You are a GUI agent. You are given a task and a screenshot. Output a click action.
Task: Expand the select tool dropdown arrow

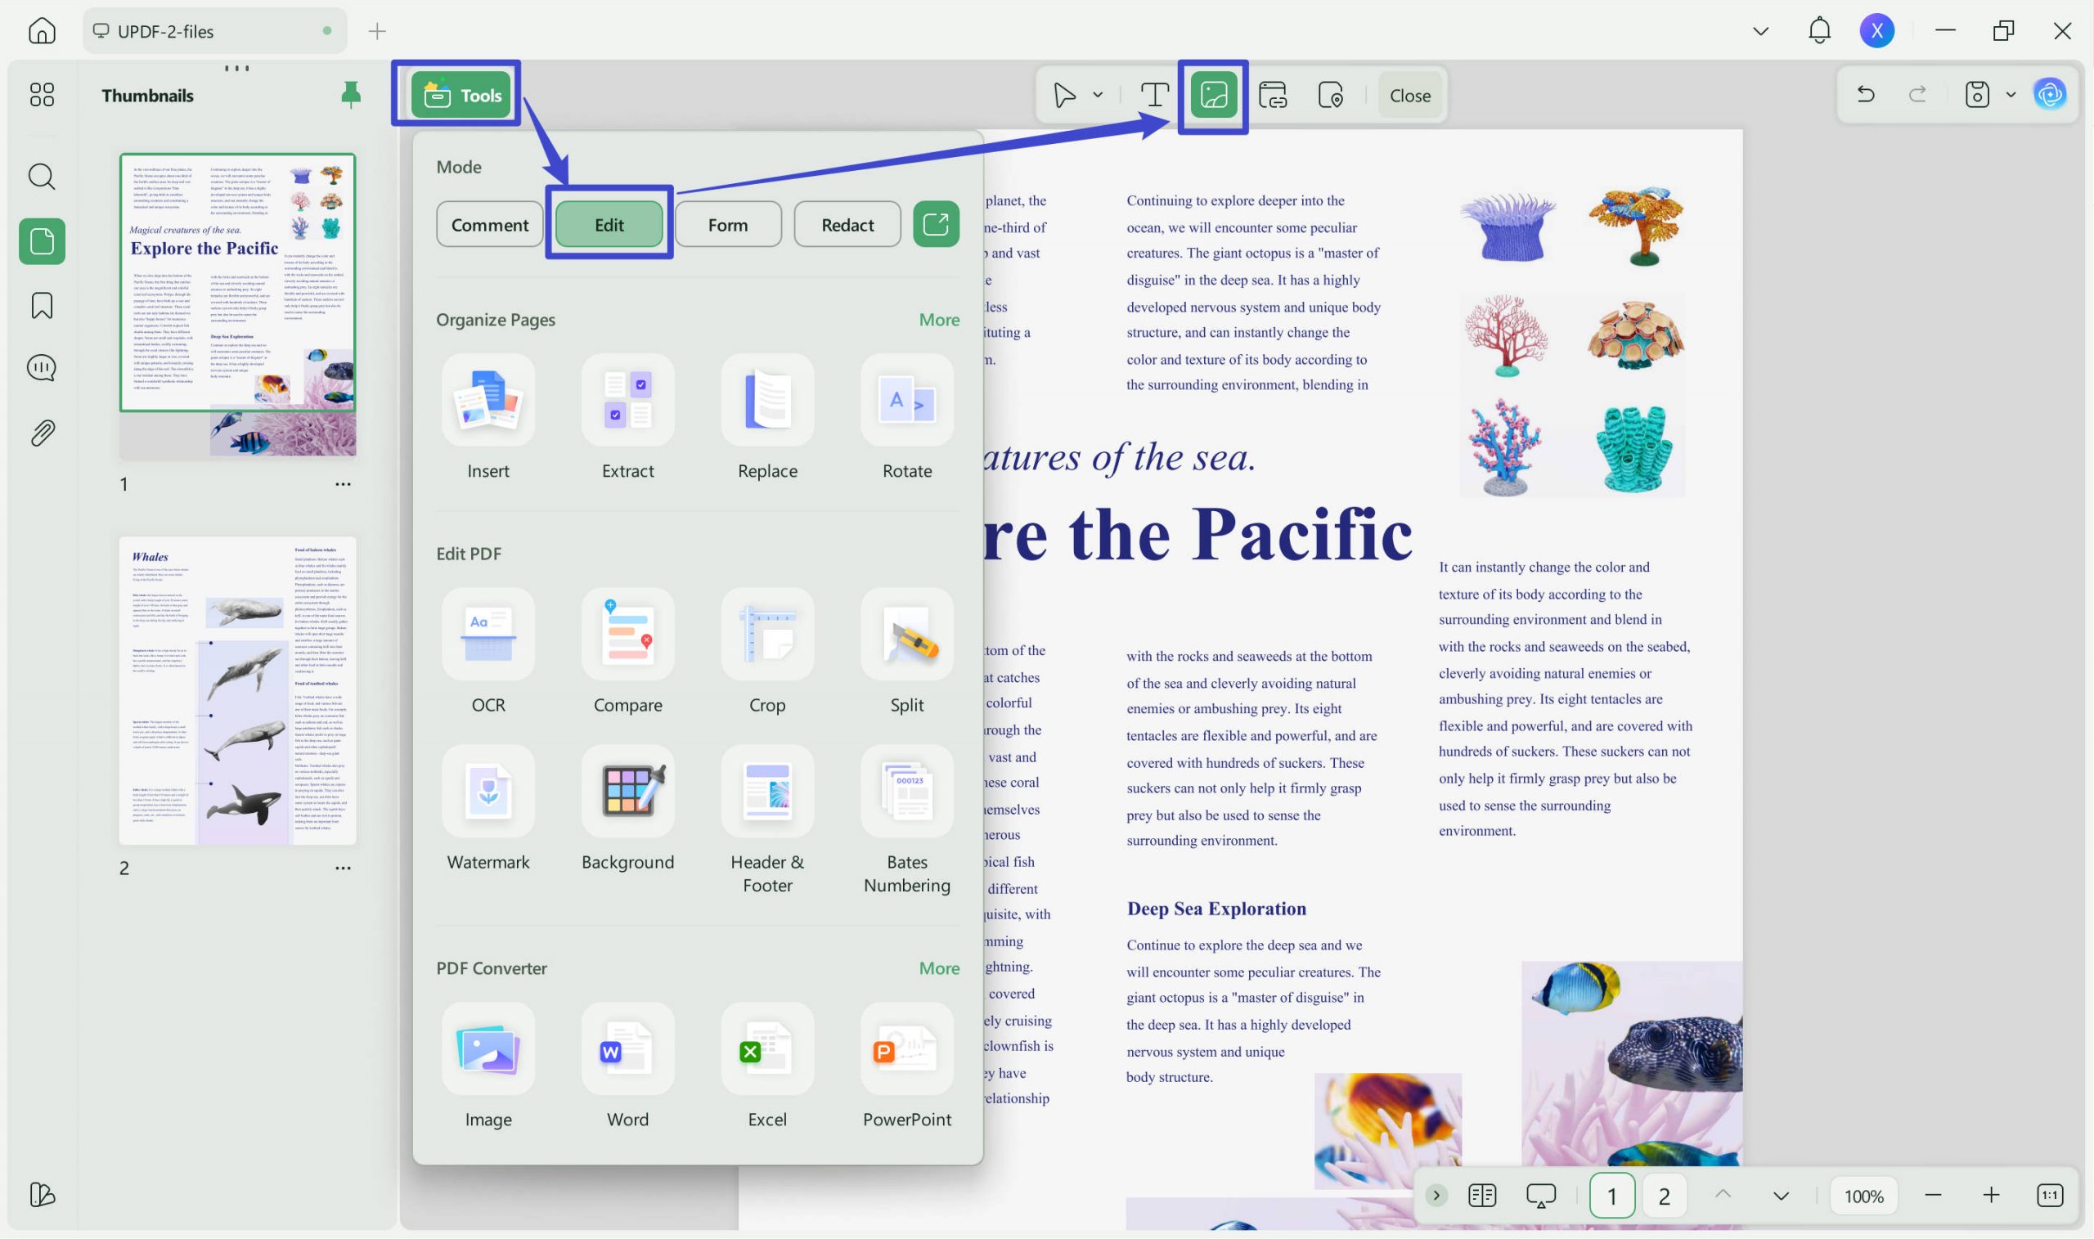pyautogui.click(x=1098, y=95)
